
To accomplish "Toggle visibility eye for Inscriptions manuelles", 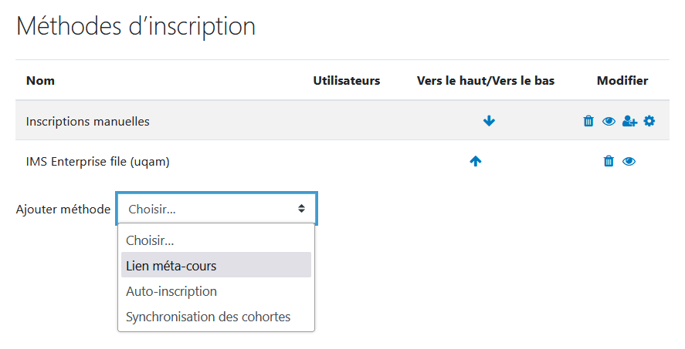I will pos(609,121).
